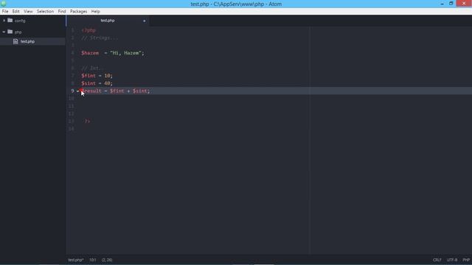Open the Edit menu
The height and width of the screenshot is (265, 472).
pos(16,12)
